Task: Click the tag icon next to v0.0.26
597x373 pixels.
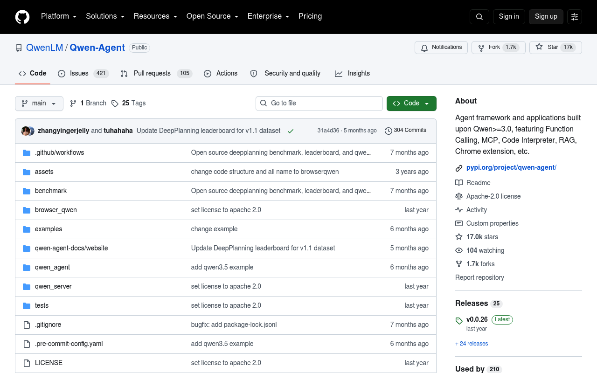Action: [x=459, y=321]
